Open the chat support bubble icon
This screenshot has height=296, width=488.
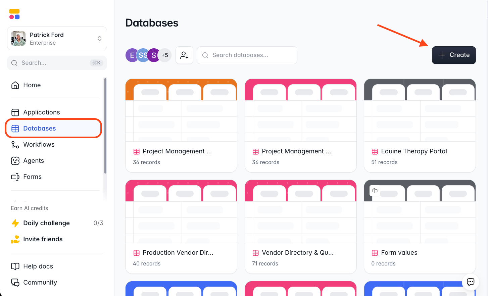(x=471, y=282)
